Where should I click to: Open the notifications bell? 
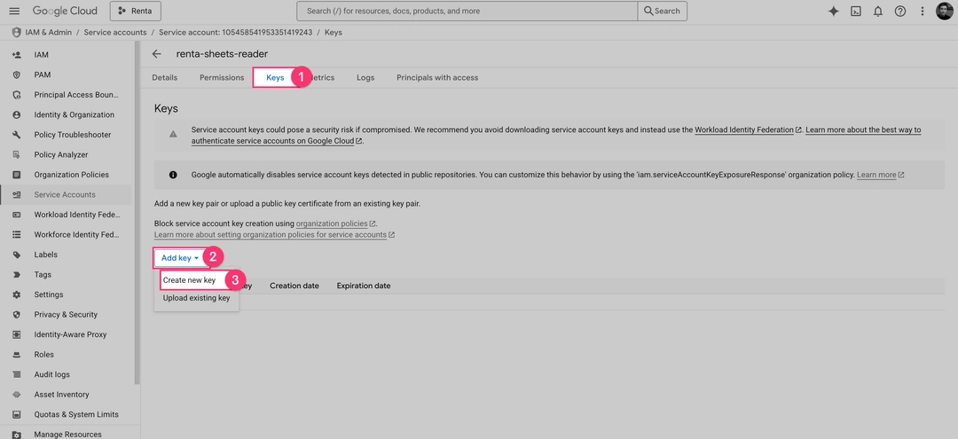(x=878, y=11)
